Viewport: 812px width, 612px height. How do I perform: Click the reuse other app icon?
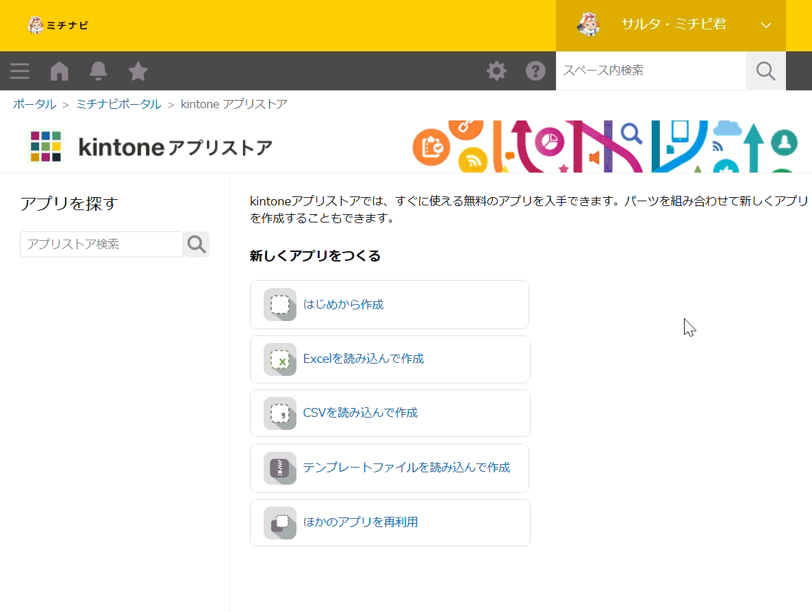(x=279, y=523)
